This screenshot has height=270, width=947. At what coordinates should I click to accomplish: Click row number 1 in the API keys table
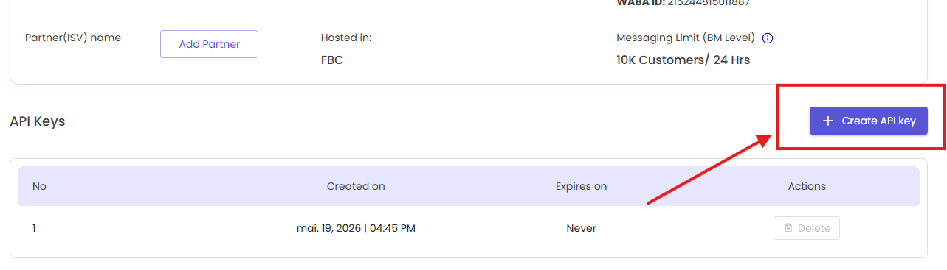click(x=34, y=228)
